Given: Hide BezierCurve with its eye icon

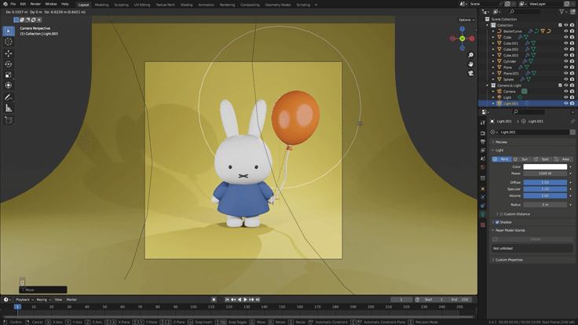Looking at the screenshot, I should coord(566,31).
